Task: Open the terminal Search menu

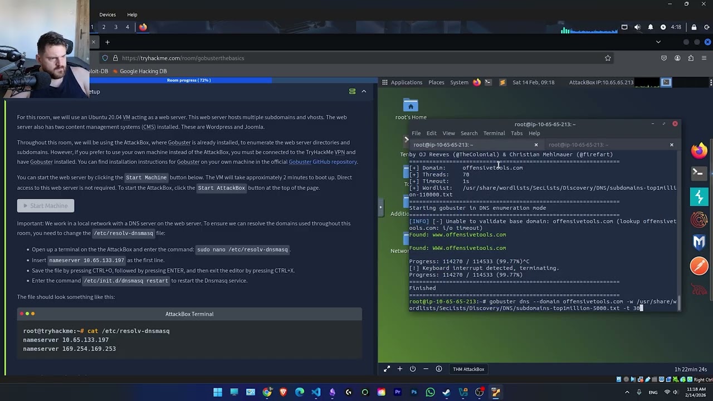Action: pos(469,133)
